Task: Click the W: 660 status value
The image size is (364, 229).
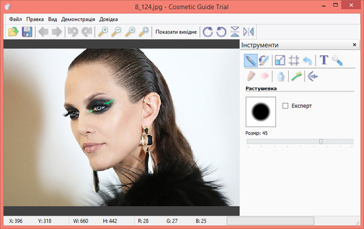Action: point(81,221)
